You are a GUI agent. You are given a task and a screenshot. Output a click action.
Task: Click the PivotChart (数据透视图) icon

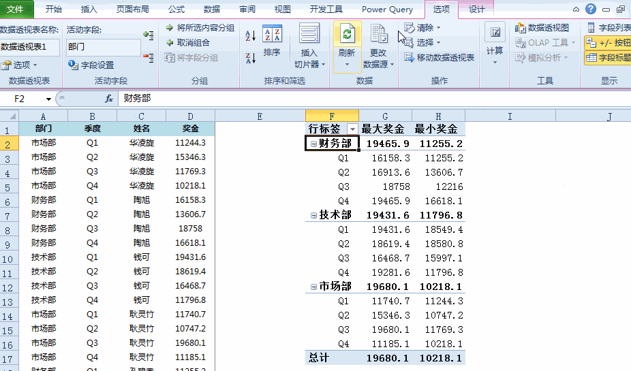pyautogui.click(x=542, y=28)
